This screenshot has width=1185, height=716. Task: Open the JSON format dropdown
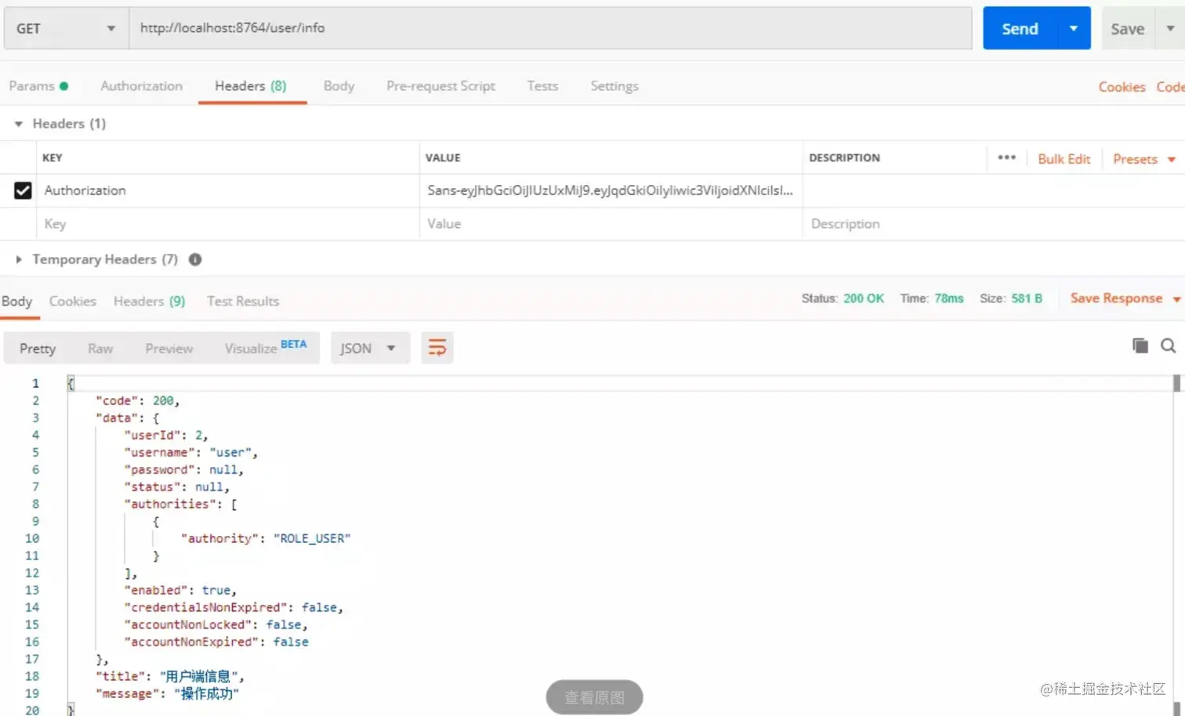370,348
